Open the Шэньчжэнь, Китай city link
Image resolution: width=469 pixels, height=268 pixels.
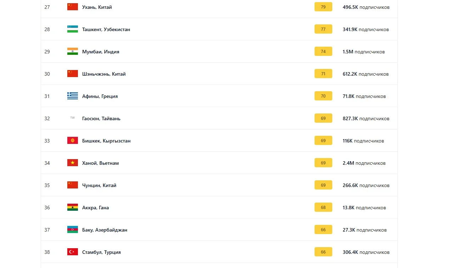pos(104,74)
